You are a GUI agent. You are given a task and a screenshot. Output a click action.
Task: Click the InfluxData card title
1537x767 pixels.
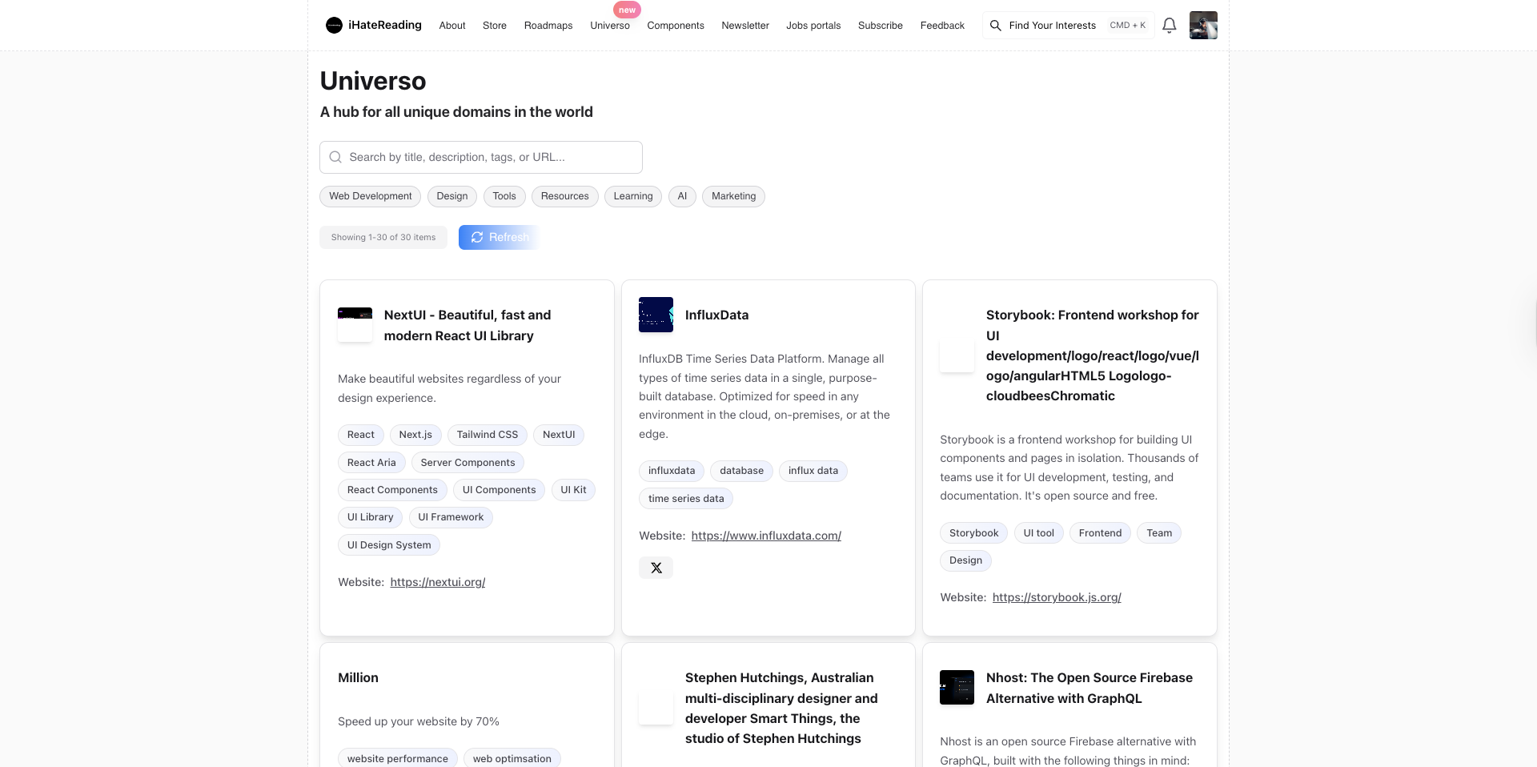pos(716,315)
